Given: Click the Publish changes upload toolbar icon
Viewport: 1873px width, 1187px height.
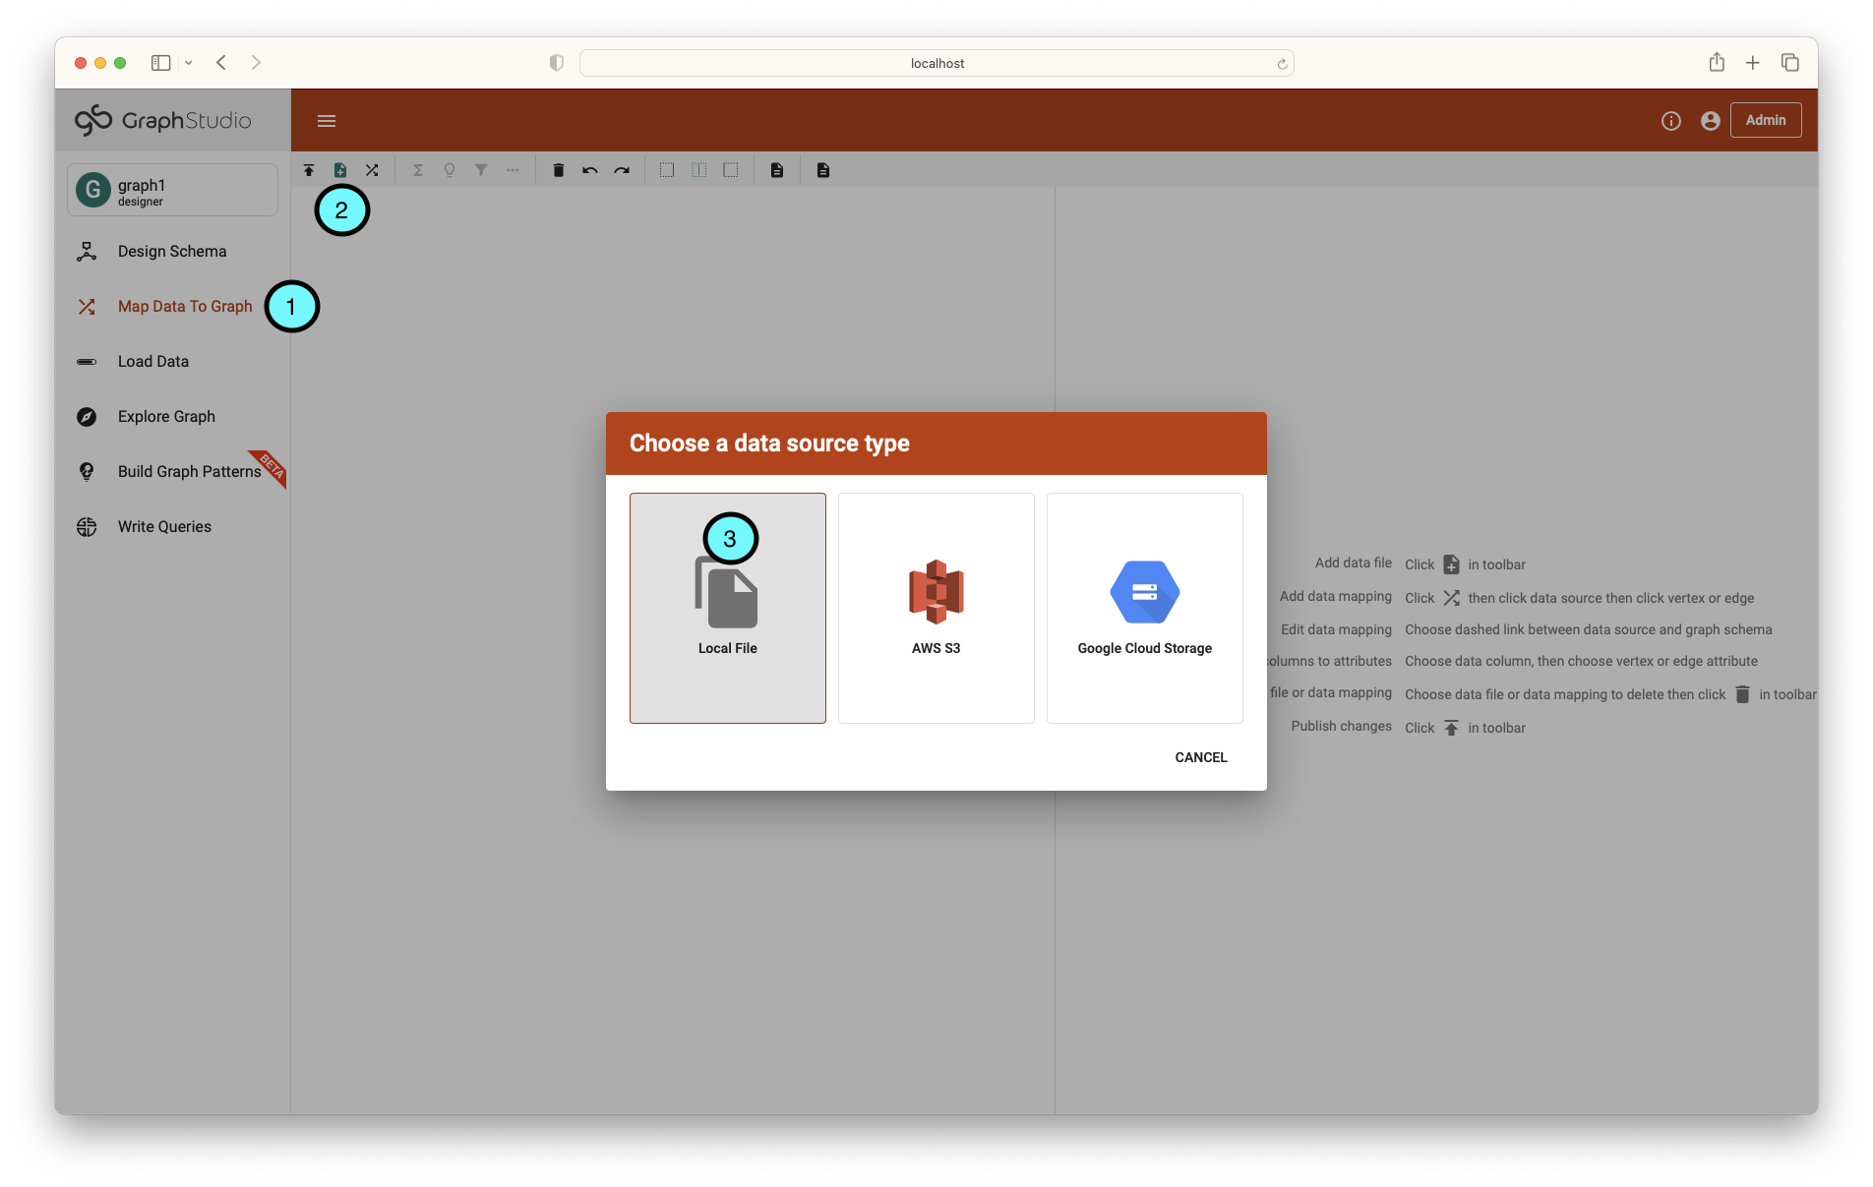Looking at the screenshot, I should (309, 170).
